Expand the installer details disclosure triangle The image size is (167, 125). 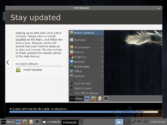click(10, 109)
